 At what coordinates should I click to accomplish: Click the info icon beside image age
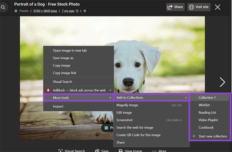pyautogui.click(x=85, y=11)
